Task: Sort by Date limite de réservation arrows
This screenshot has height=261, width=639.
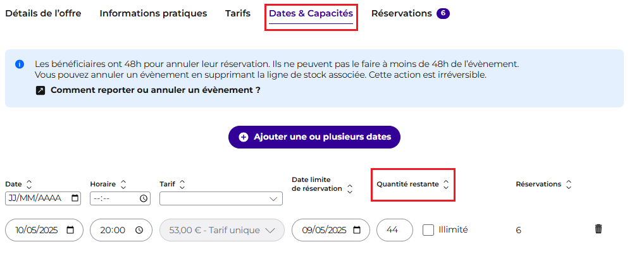Action: click(x=350, y=189)
